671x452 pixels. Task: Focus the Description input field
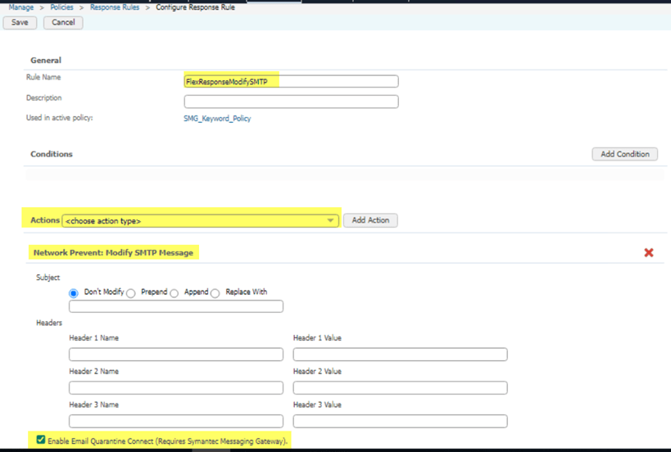point(291,102)
